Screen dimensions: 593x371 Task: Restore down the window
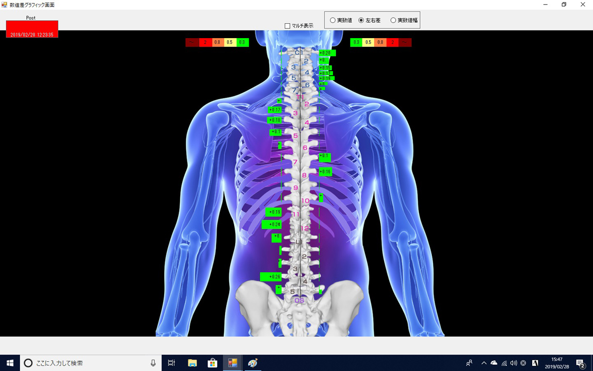[564, 5]
